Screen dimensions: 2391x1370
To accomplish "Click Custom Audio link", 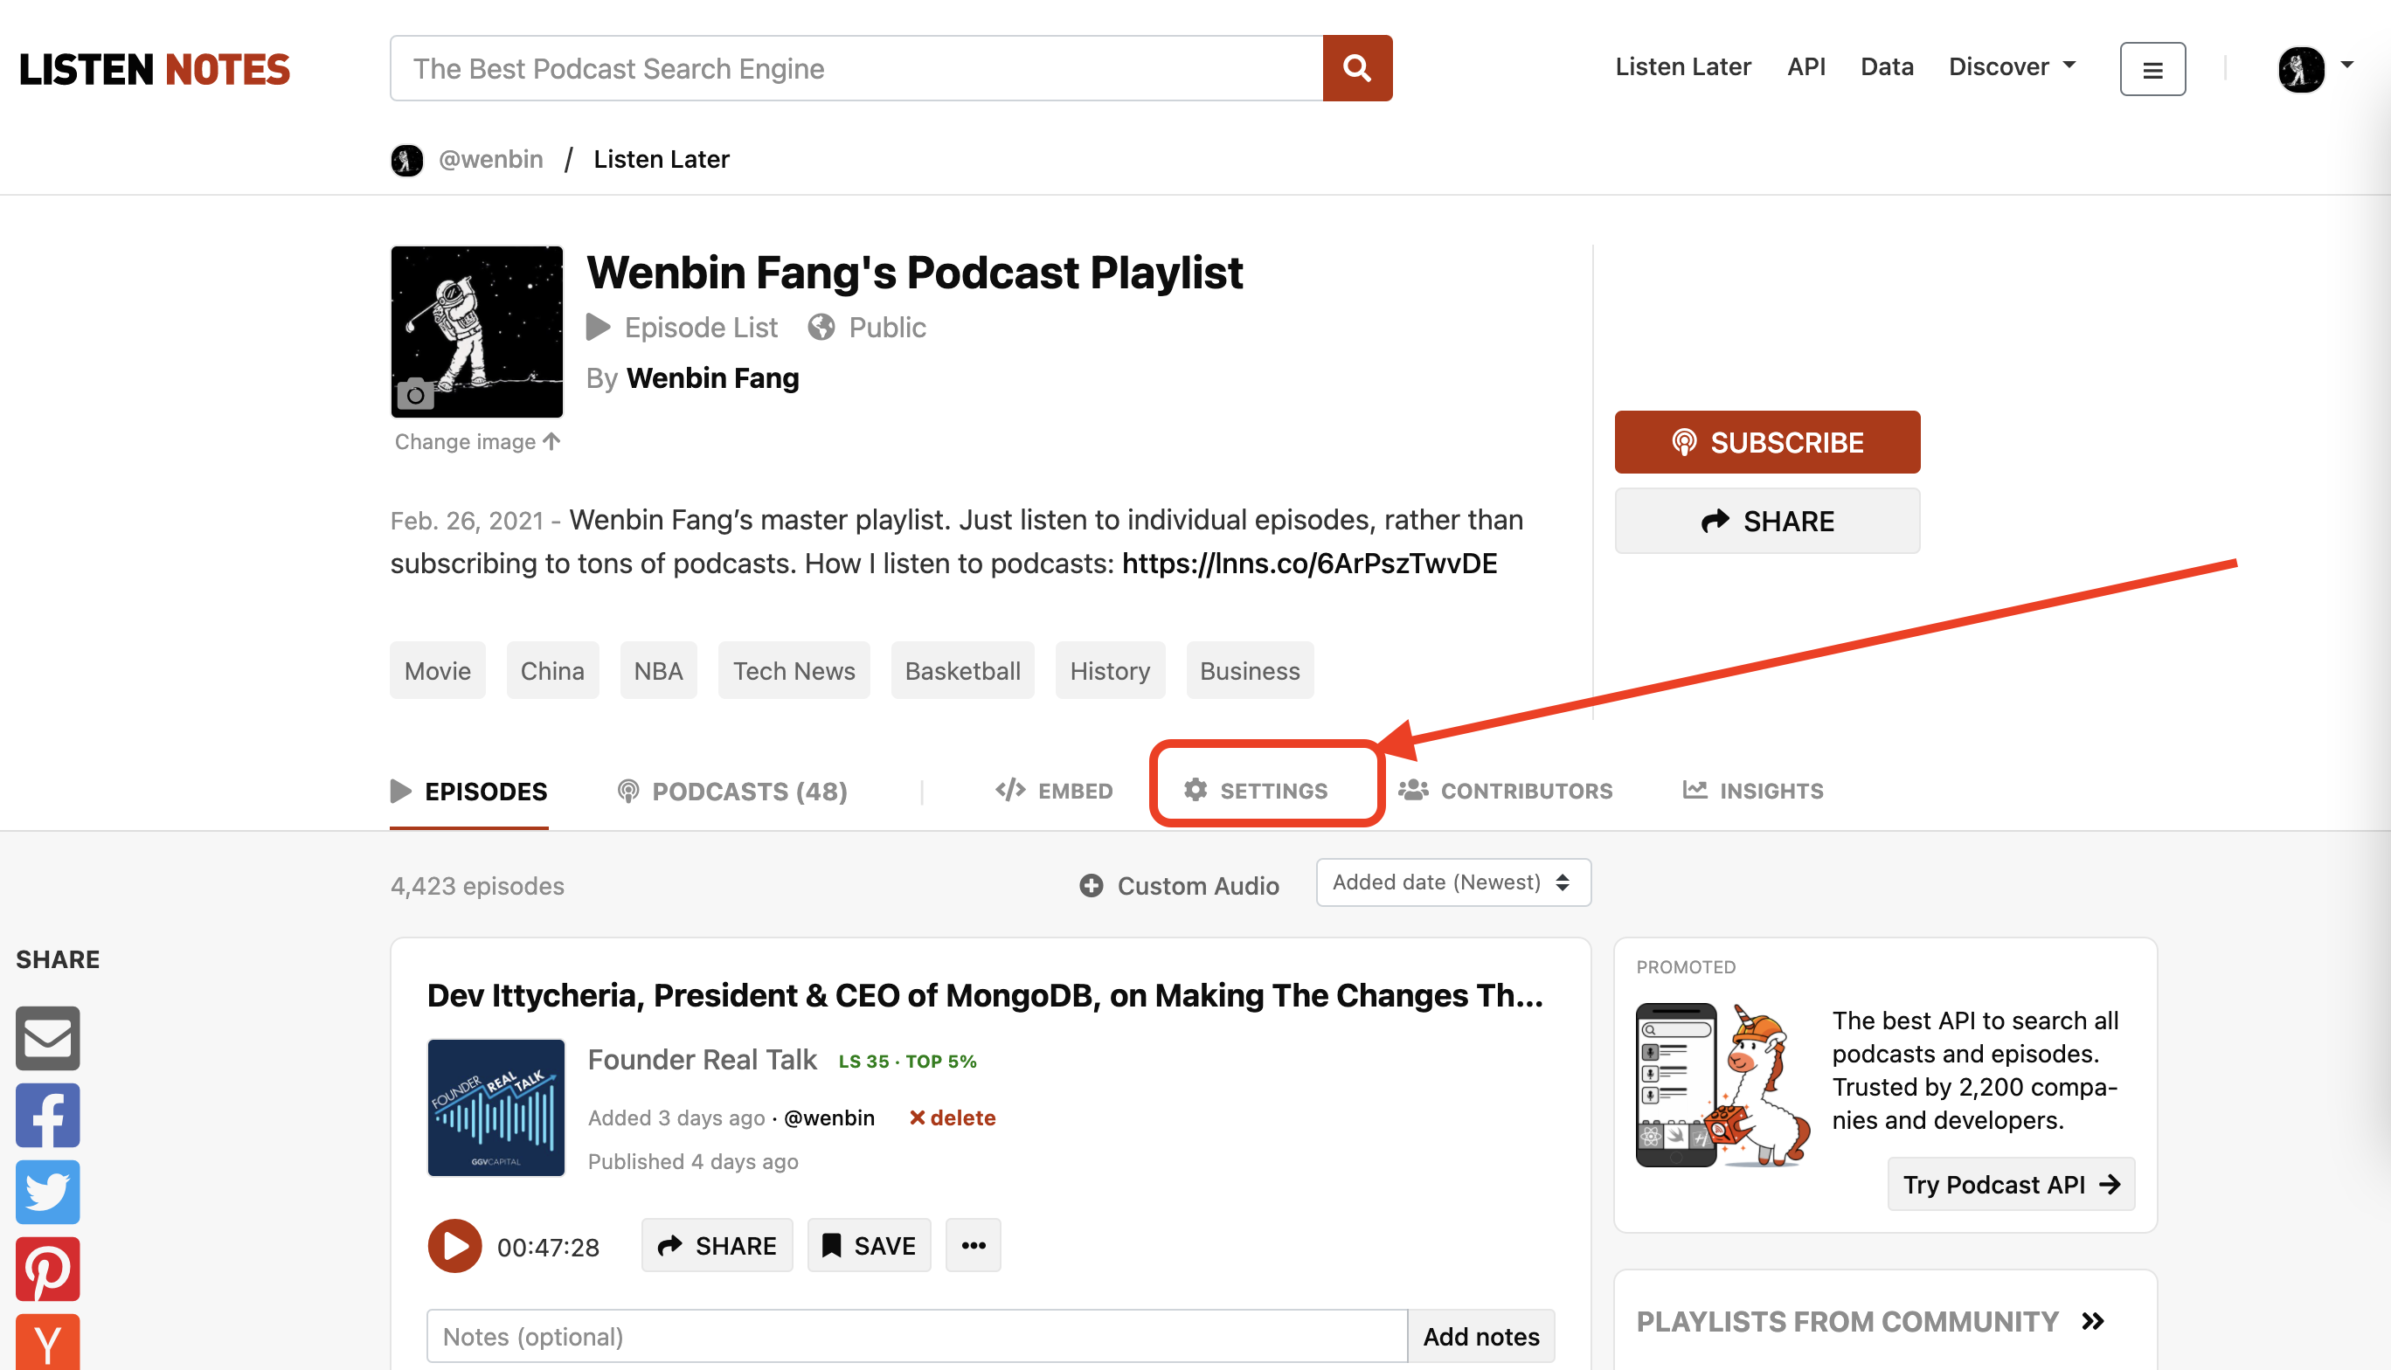I will 1179,885.
